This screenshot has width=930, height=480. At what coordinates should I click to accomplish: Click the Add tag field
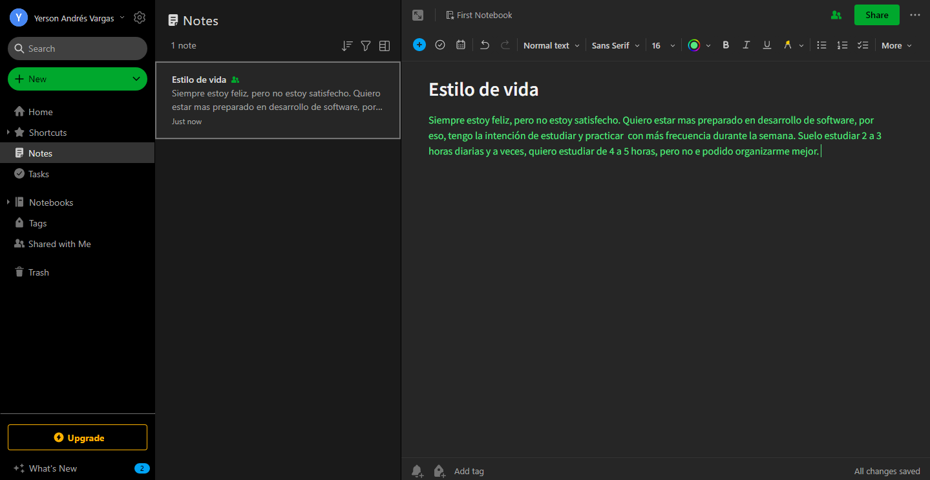(469, 471)
